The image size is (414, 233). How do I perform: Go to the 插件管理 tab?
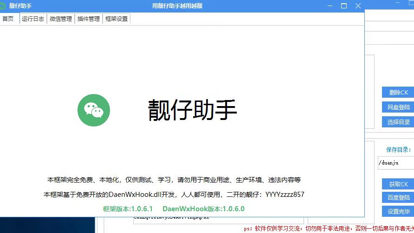[x=89, y=19]
